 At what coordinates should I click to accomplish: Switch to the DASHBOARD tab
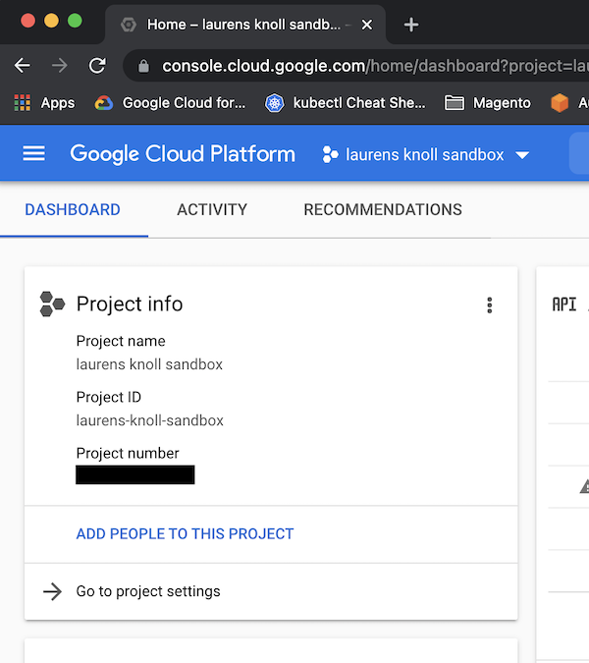point(73,210)
